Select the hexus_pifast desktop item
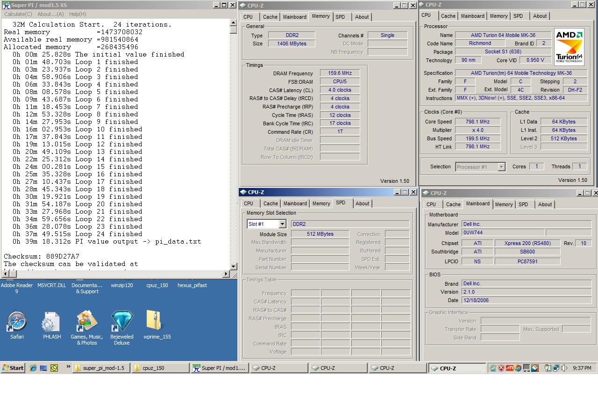This screenshot has width=598, height=404. (x=192, y=285)
